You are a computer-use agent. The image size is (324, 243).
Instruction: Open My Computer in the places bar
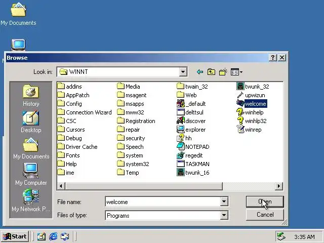pos(31,174)
